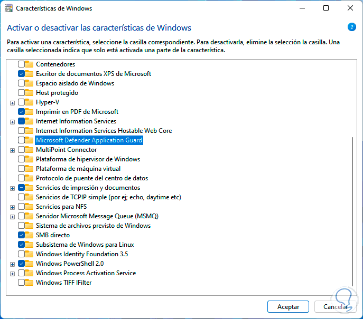The height and width of the screenshot is (319, 363).
Task: Click folder icon beside Windows Identity Foundation 3.5
Action: click(x=29, y=254)
